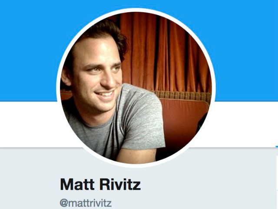Image resolution: width=278 pixels, height=209 pixels.
Task: Click the "Matt" word in profile name
Action: [x=77, y=185]
